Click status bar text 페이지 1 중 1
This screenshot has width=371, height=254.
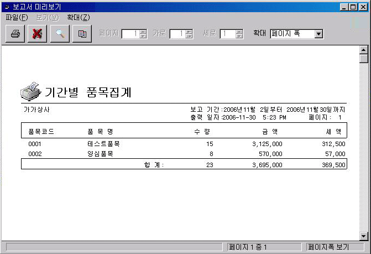(248, 247)
